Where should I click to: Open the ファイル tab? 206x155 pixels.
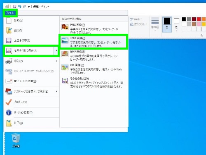point(10,13)
